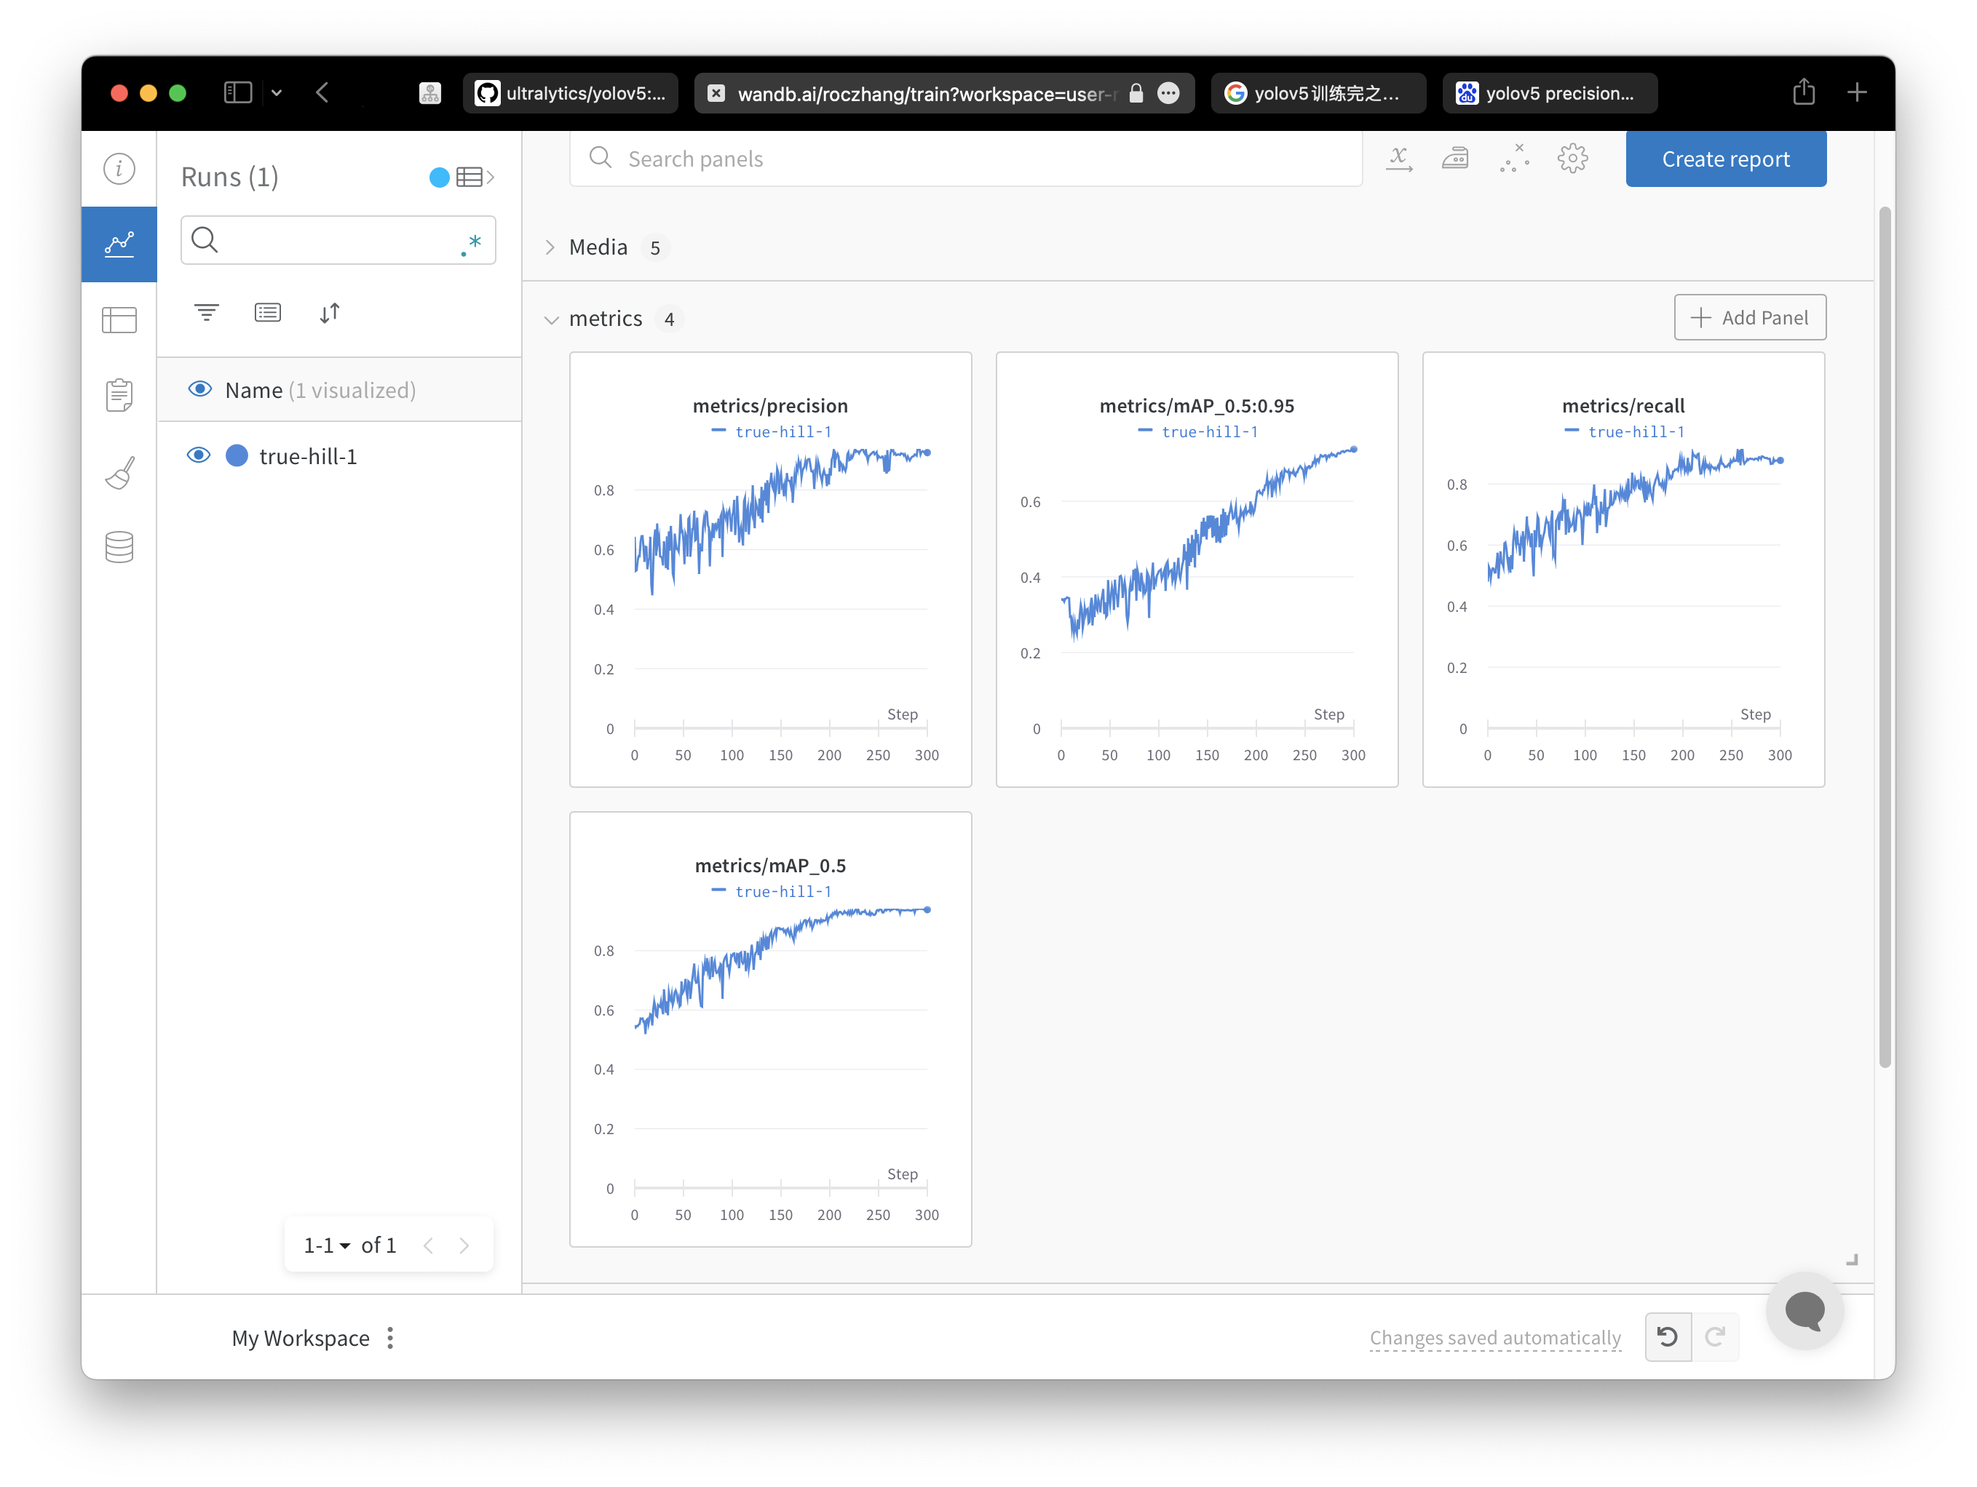Click the x-axis settings icon
This screenshot has height=1487, width=1977.
(1399, 159)
